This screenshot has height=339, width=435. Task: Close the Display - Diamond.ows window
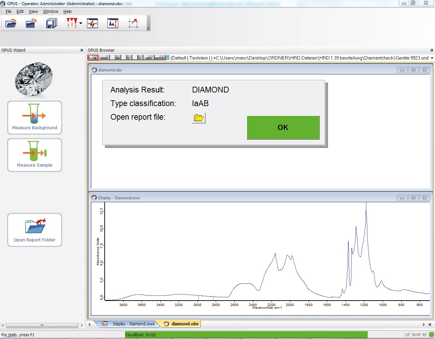(x=424, y=198)
